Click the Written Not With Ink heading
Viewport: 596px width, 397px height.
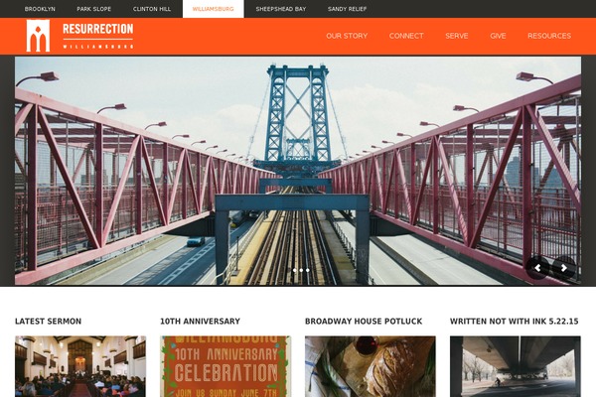pyautogui.click(x=514, y=322)
